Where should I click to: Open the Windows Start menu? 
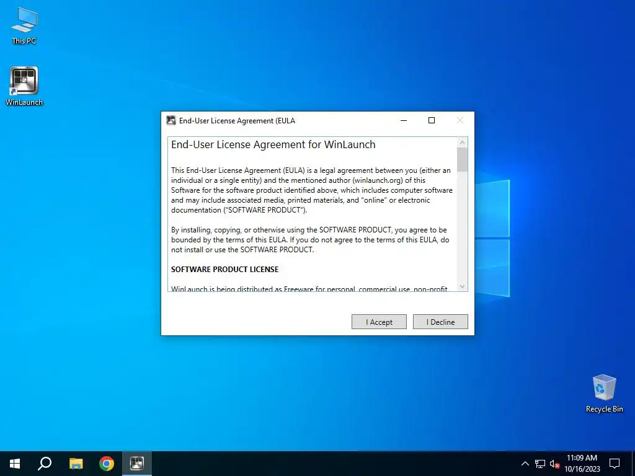15,464
